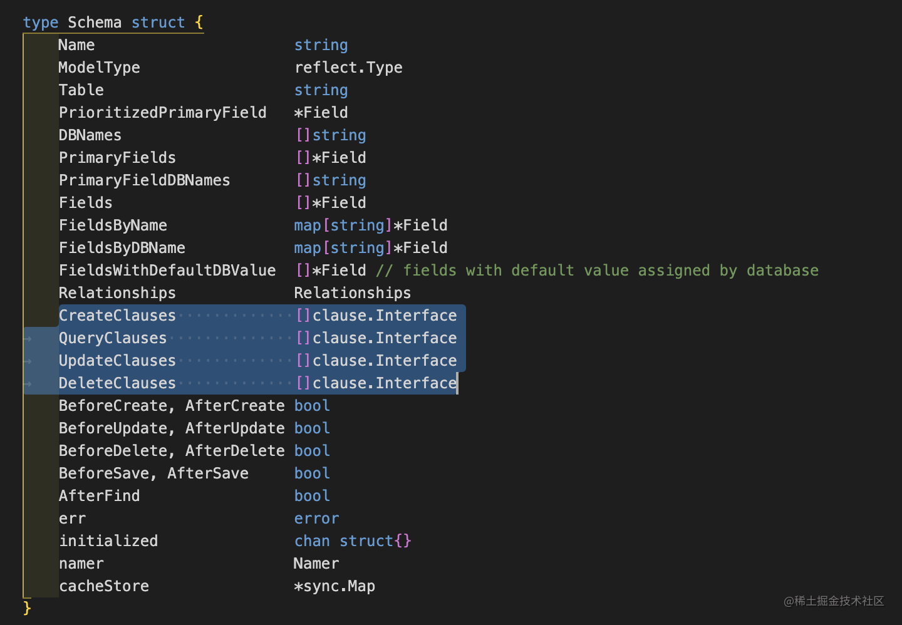This screenshot has width=902, height=625.
Task: Click the PrioritizedPrimaryField identifier
Action: point(162,113)
